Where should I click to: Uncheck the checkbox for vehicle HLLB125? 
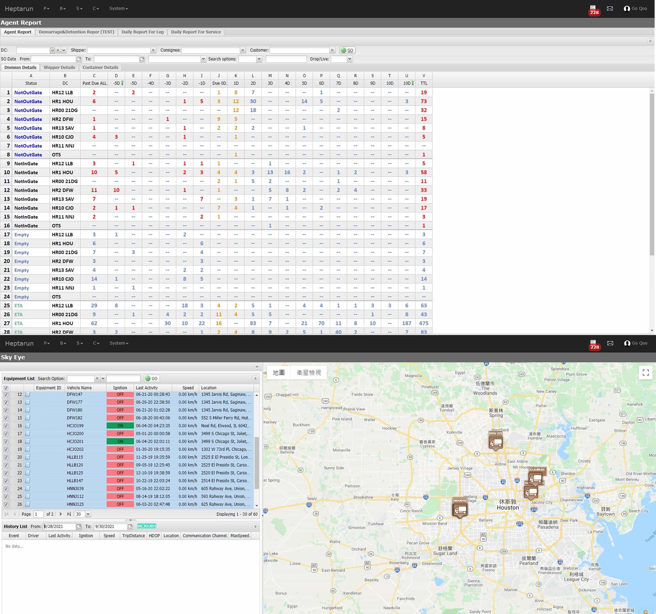coord(6,473)
